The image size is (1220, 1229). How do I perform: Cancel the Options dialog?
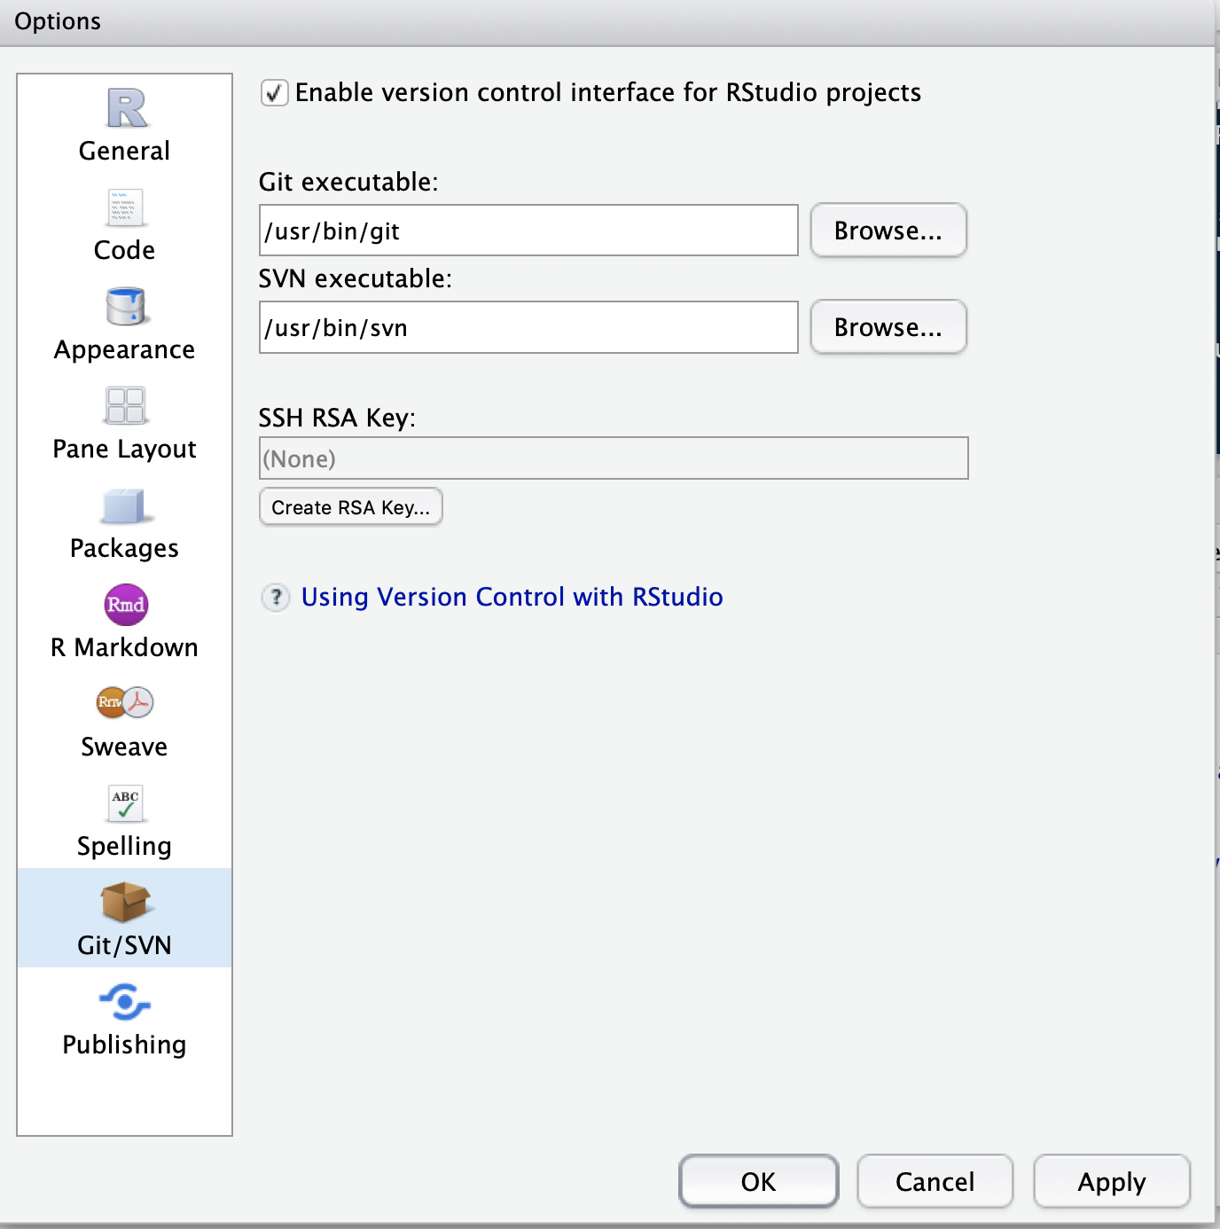click(935, 1181)
